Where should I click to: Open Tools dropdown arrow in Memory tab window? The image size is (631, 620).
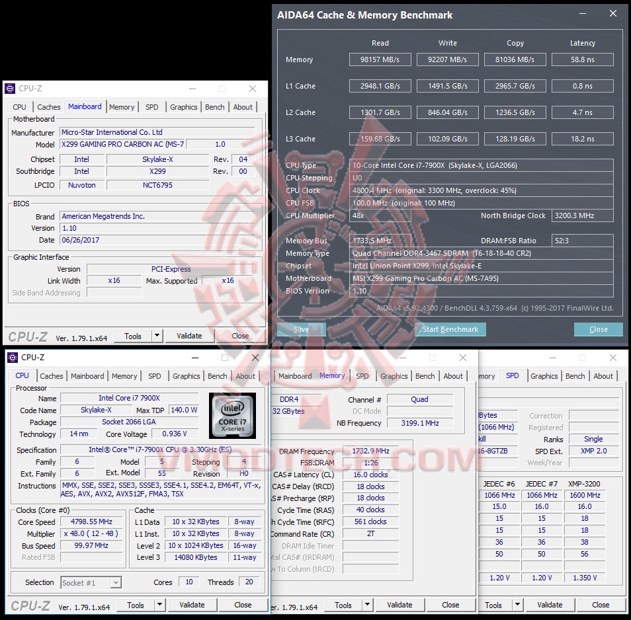tap(367, 605)
